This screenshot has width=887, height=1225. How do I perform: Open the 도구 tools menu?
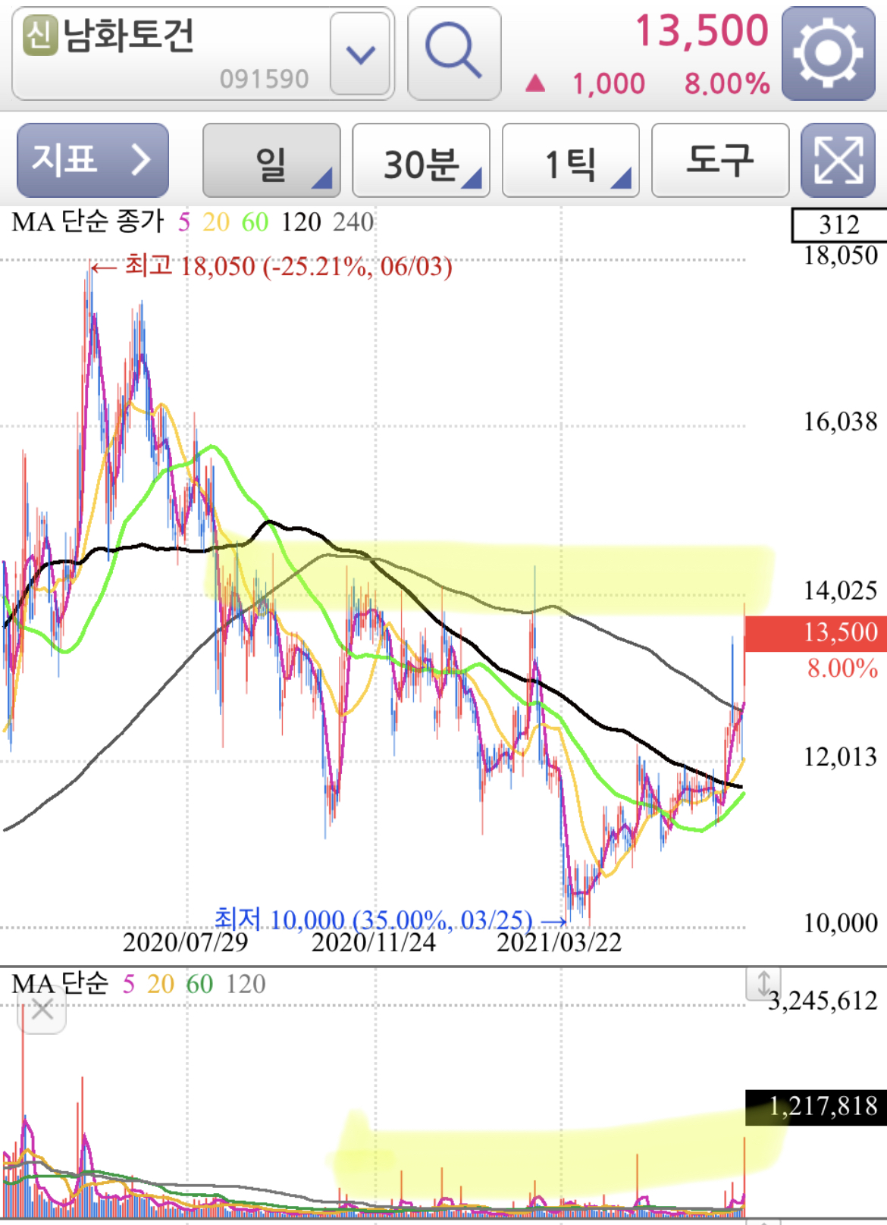click(720, 160)
